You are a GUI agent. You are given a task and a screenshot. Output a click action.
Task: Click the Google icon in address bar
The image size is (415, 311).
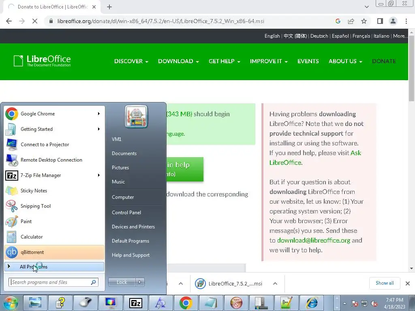coord(338,21)
